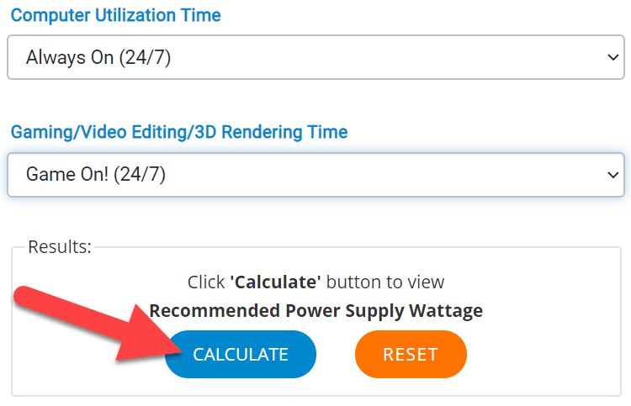The height and width of the screenshot is (406, 631).
Task: Click the chevron beside Game On! (24/7)
Action: 612,175
